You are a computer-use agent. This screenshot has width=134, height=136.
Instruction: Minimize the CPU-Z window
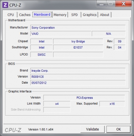point(101,4)
